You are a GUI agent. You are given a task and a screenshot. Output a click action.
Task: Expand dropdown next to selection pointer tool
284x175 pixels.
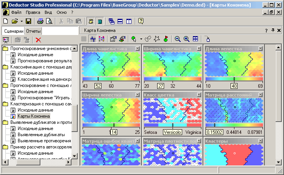(141, 39)
